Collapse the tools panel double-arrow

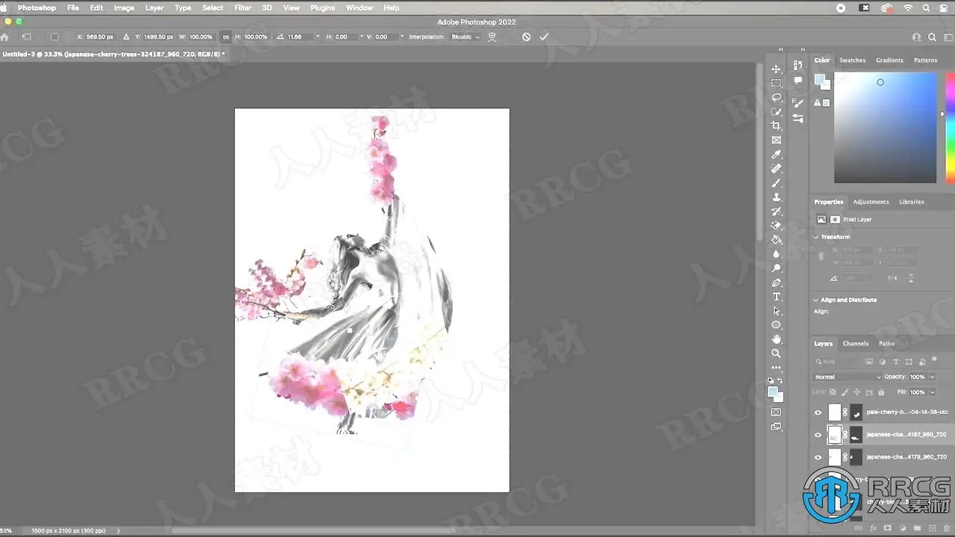(x=780, y=50)
